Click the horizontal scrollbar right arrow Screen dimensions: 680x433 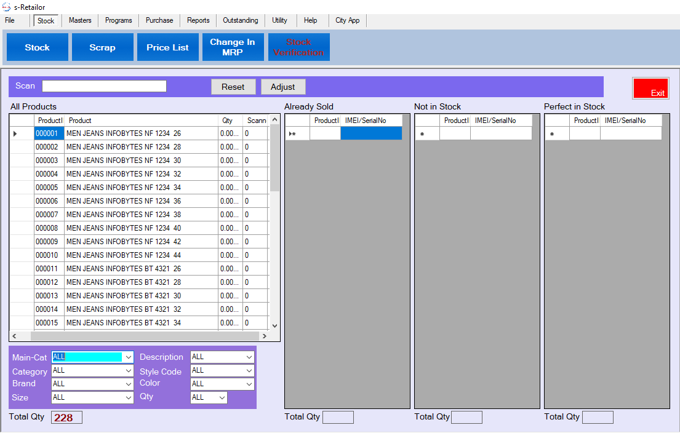click(264, 336)
